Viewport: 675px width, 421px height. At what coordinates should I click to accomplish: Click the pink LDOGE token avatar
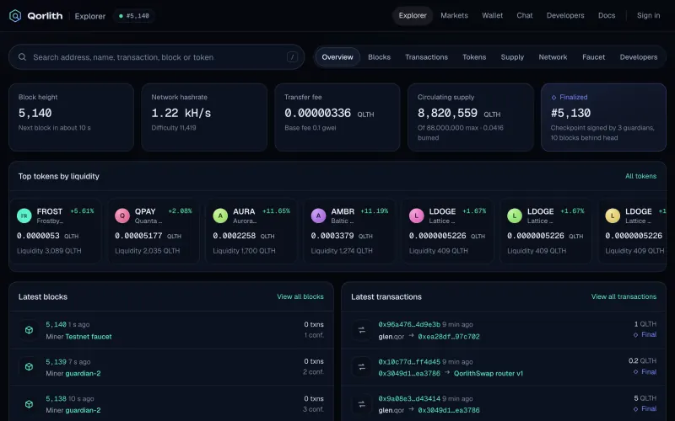click(x=416, y=216)
